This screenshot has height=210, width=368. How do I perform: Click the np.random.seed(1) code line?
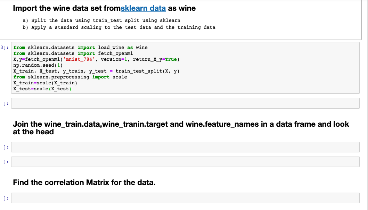38,65
